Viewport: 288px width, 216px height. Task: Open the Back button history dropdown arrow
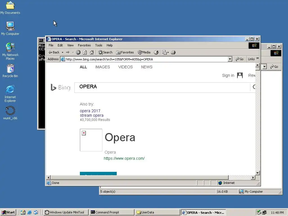(63, 52)
